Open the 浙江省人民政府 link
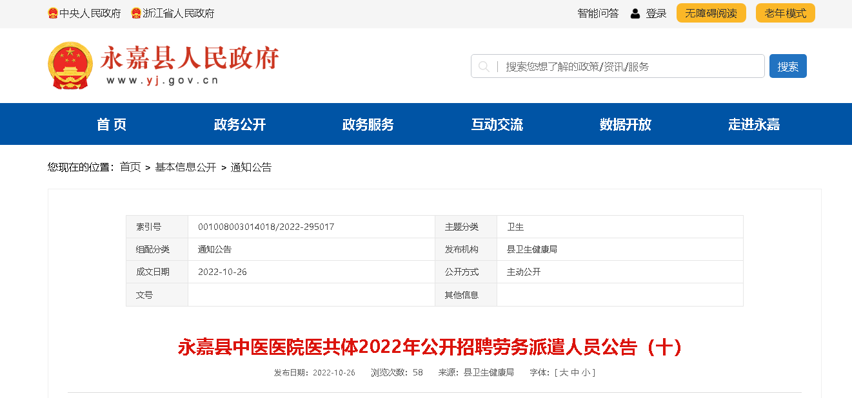 pyautogui.click(x=179, y=14)
